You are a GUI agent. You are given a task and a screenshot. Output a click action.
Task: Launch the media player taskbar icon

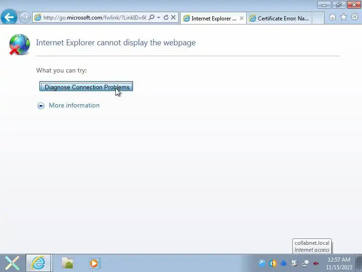[94, 263]
